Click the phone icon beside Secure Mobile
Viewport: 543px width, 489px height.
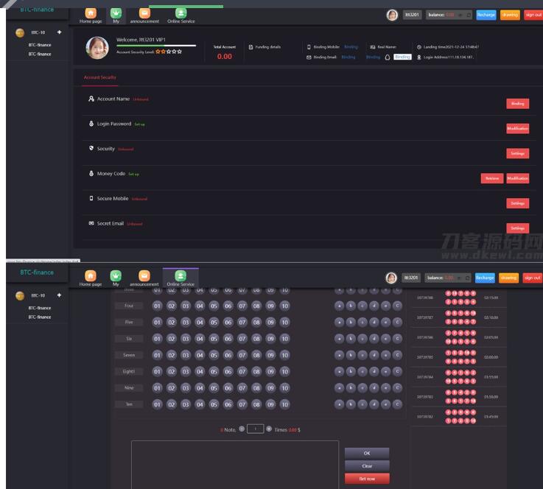click(91, 198)
